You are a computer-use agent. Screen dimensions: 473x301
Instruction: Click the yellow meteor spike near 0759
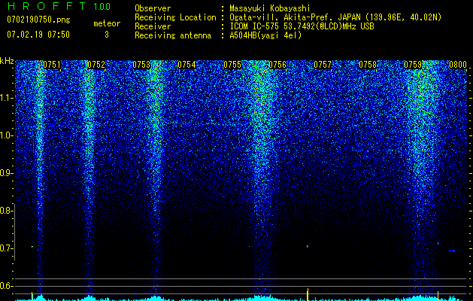(438, 296)
